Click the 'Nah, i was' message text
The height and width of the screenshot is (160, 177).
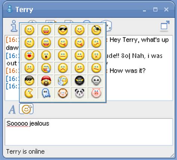[x=147, y=56]
